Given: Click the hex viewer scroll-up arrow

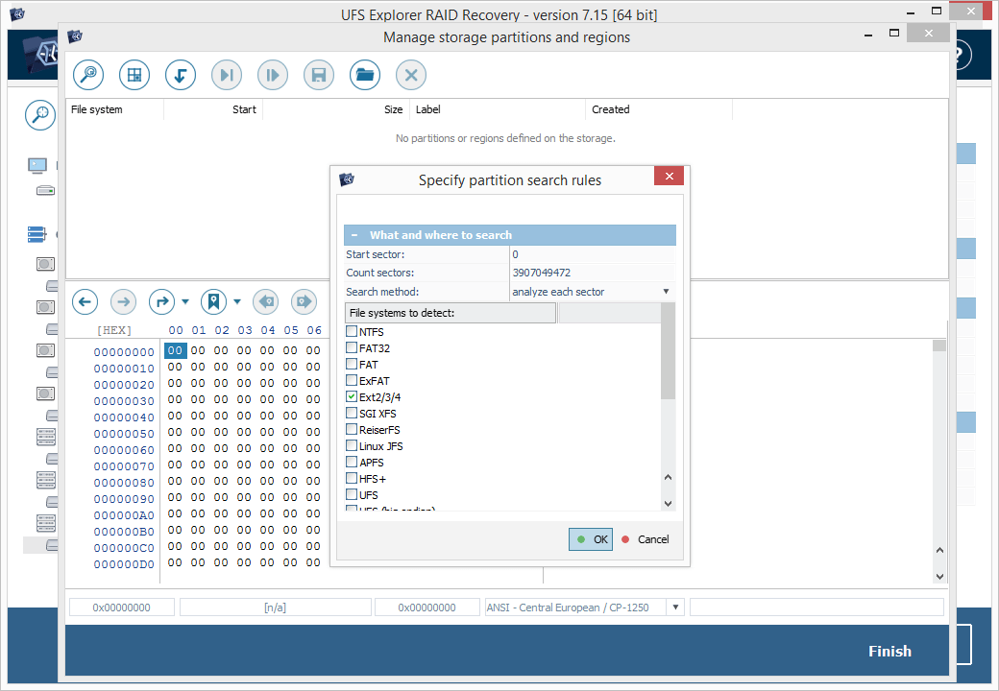Looking at the screenshot, I should pyautogui.click(x=939, y=550).
